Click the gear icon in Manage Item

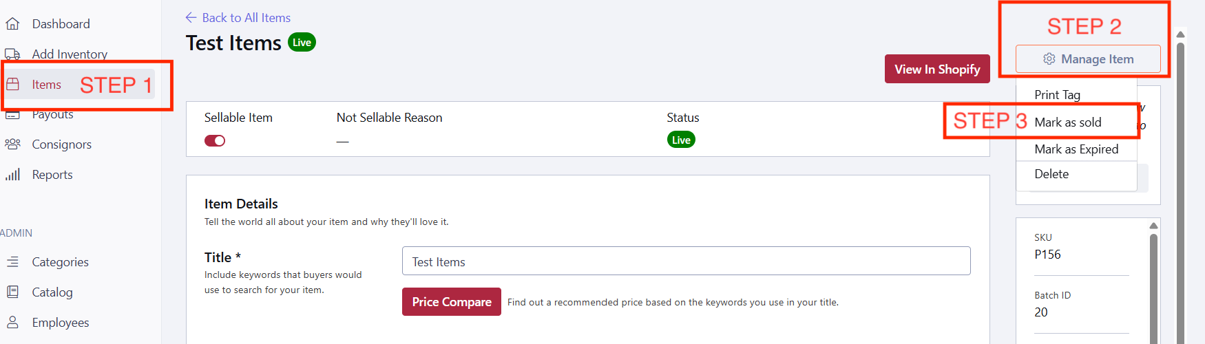coord(1049,59)
